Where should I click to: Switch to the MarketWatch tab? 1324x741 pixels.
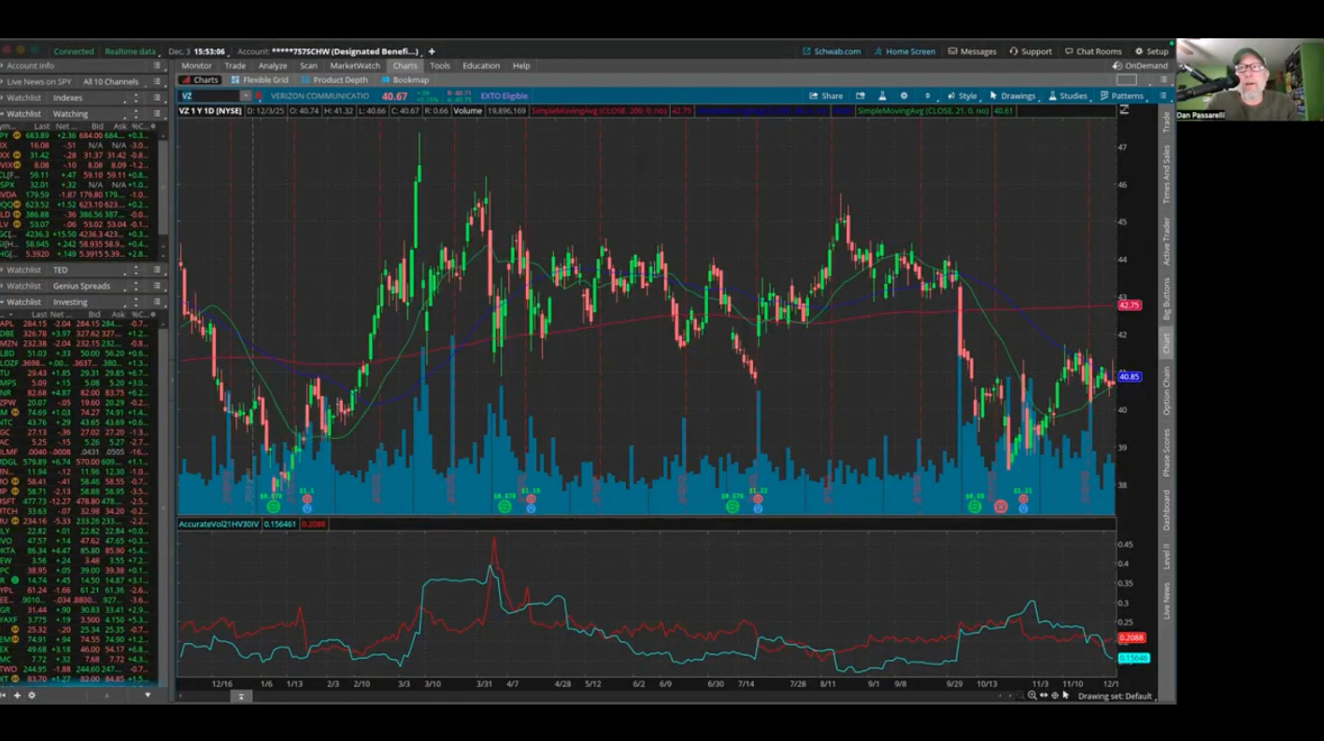[355, 65]
